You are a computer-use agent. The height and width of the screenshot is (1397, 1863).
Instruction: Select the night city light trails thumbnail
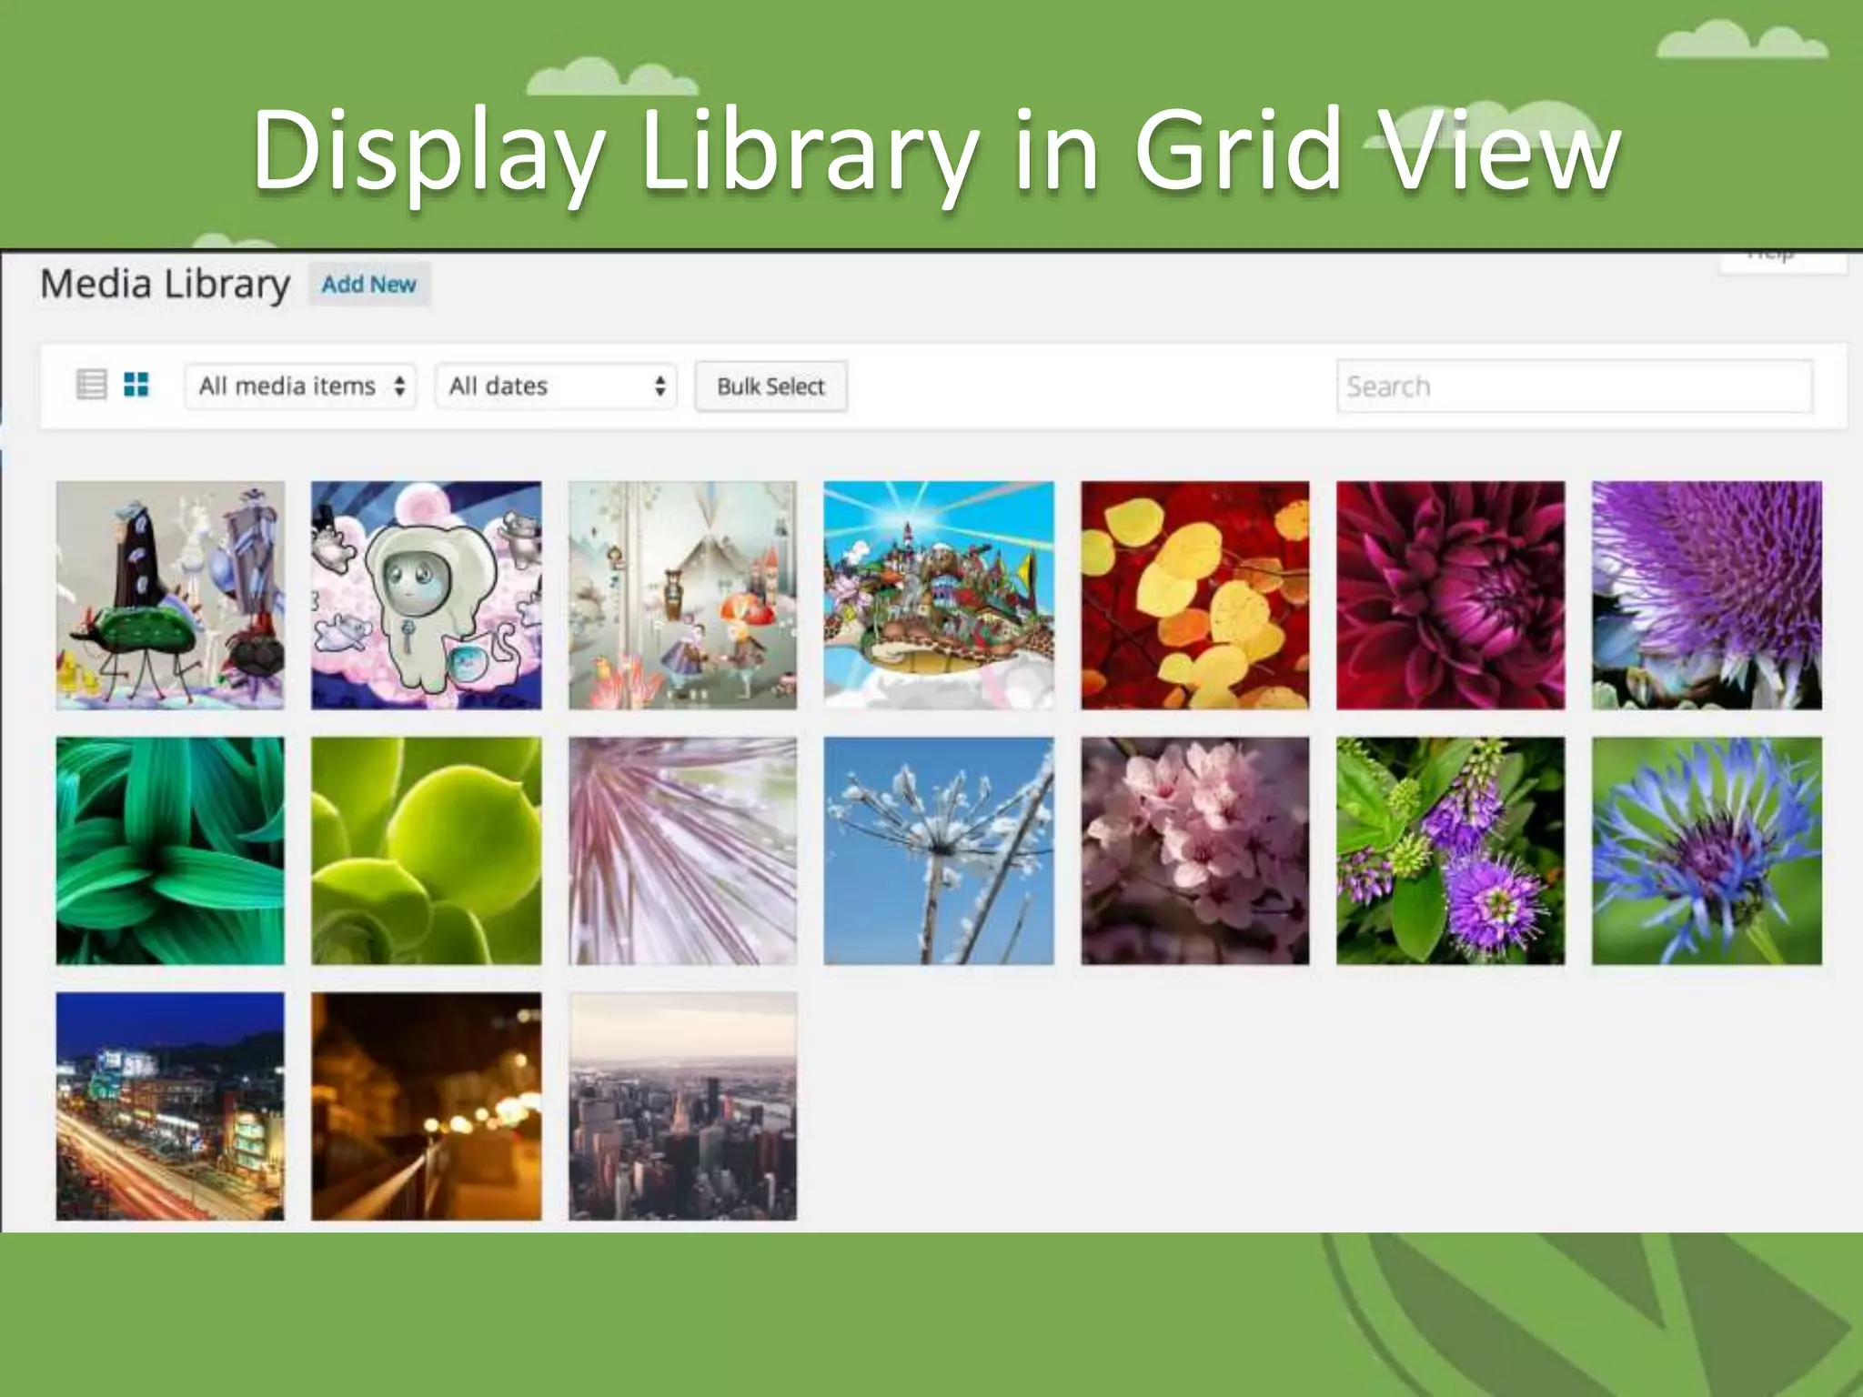click(x=170, y=1106)
